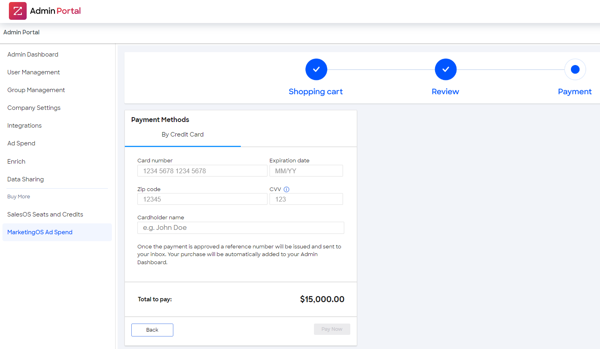600x349 pixels.
Task: Go to SalesOS Seats and Credits
Action: (x=45, y=214)
